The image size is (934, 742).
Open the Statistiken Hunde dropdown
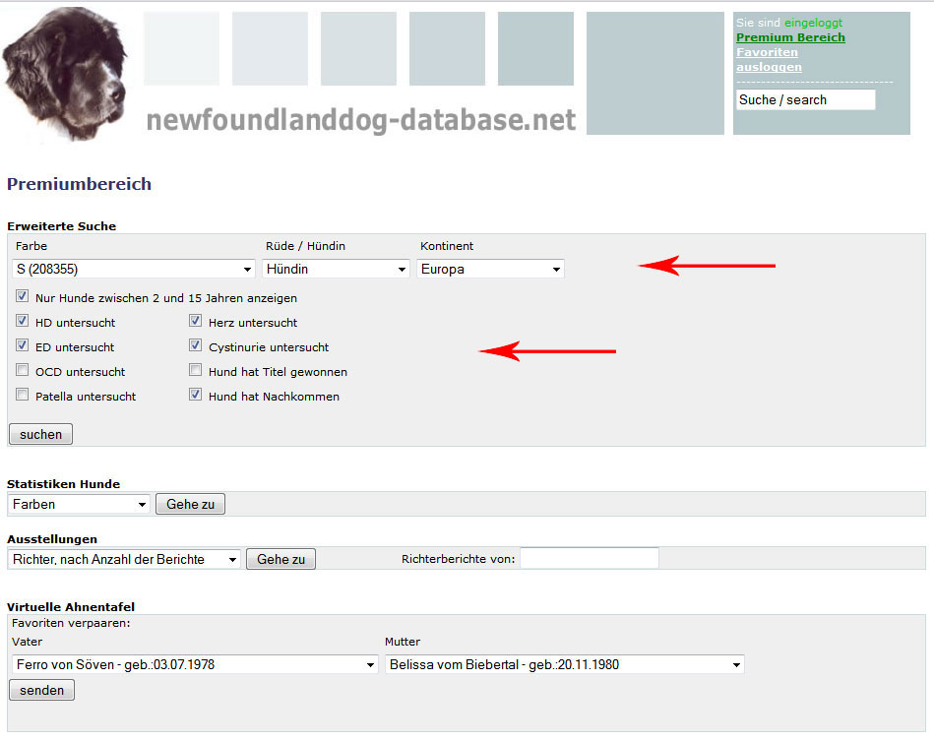point(79,504)
